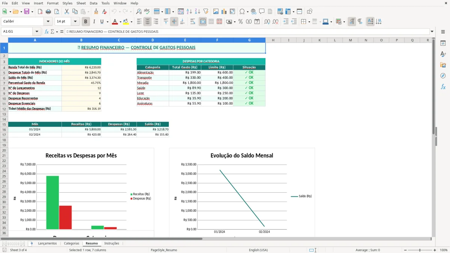Image resolution: width=450 pixels, height=253 pixels.
Task: Click English (USA) language status
Action: tap(258, 250)
